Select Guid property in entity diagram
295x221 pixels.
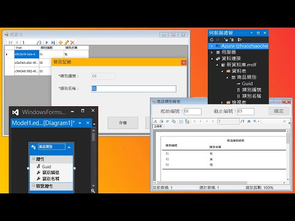tap(47, 166)
